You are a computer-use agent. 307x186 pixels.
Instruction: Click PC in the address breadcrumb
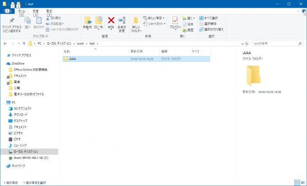[x=40, y=43]
